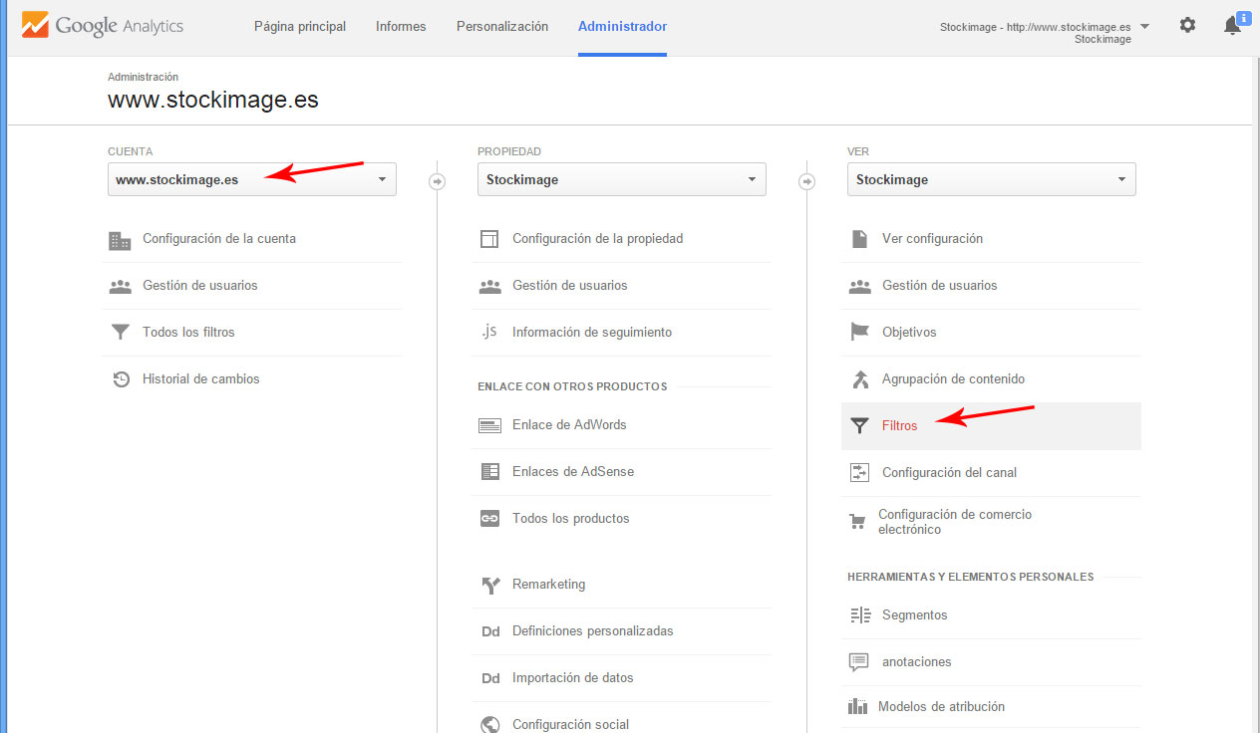Open the anotaciones link
Viewport: 1260px width, 733px height.
coord(917,662)
